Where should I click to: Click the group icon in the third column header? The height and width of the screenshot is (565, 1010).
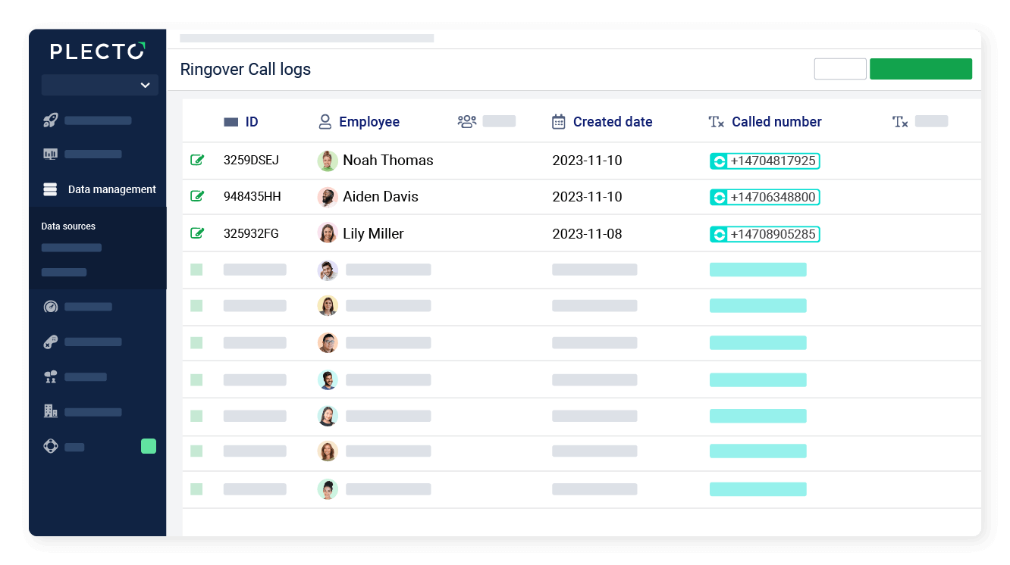tap(466, 120)
